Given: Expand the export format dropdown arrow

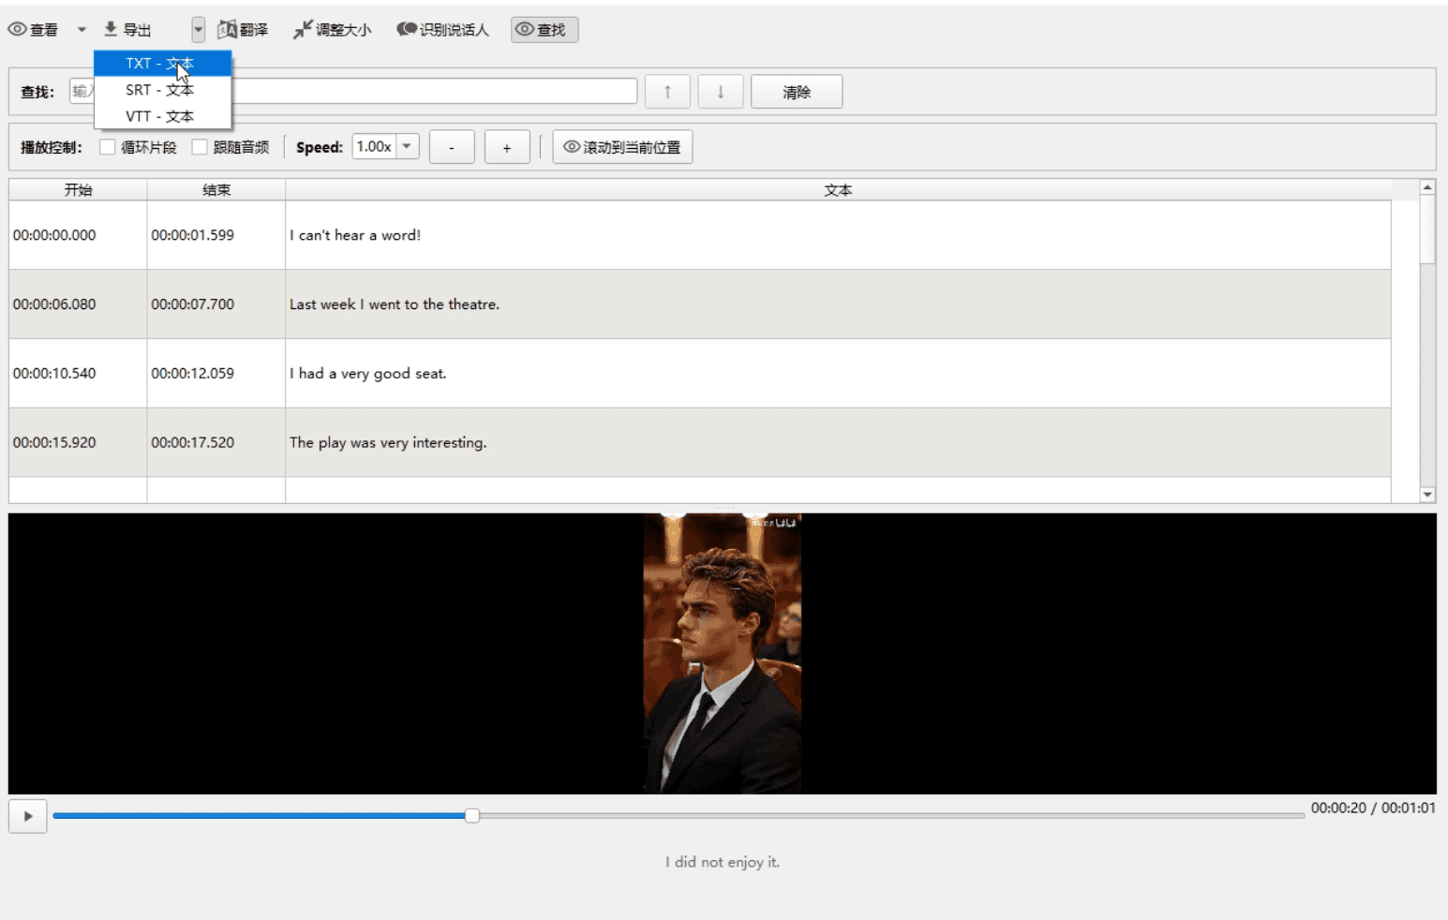Looking at the screenshot, I should 198,30.
